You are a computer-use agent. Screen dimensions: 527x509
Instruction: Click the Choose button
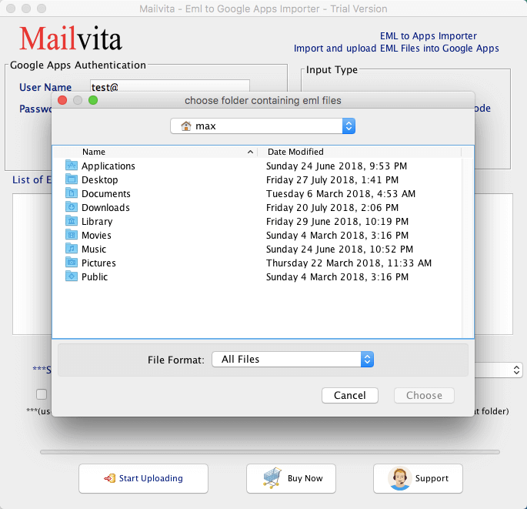pyautogui.click(x=424, y=395)
